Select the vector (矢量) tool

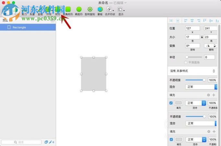click(x=32, y=11)
